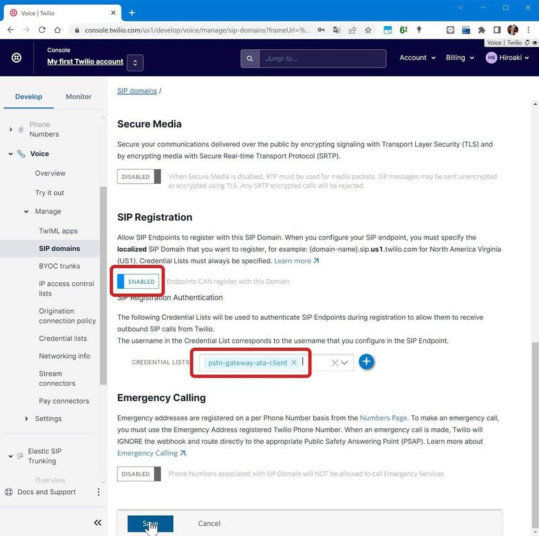Switch to the Develop tab
The height and width of the screenshot is (536, 539).
28,96
